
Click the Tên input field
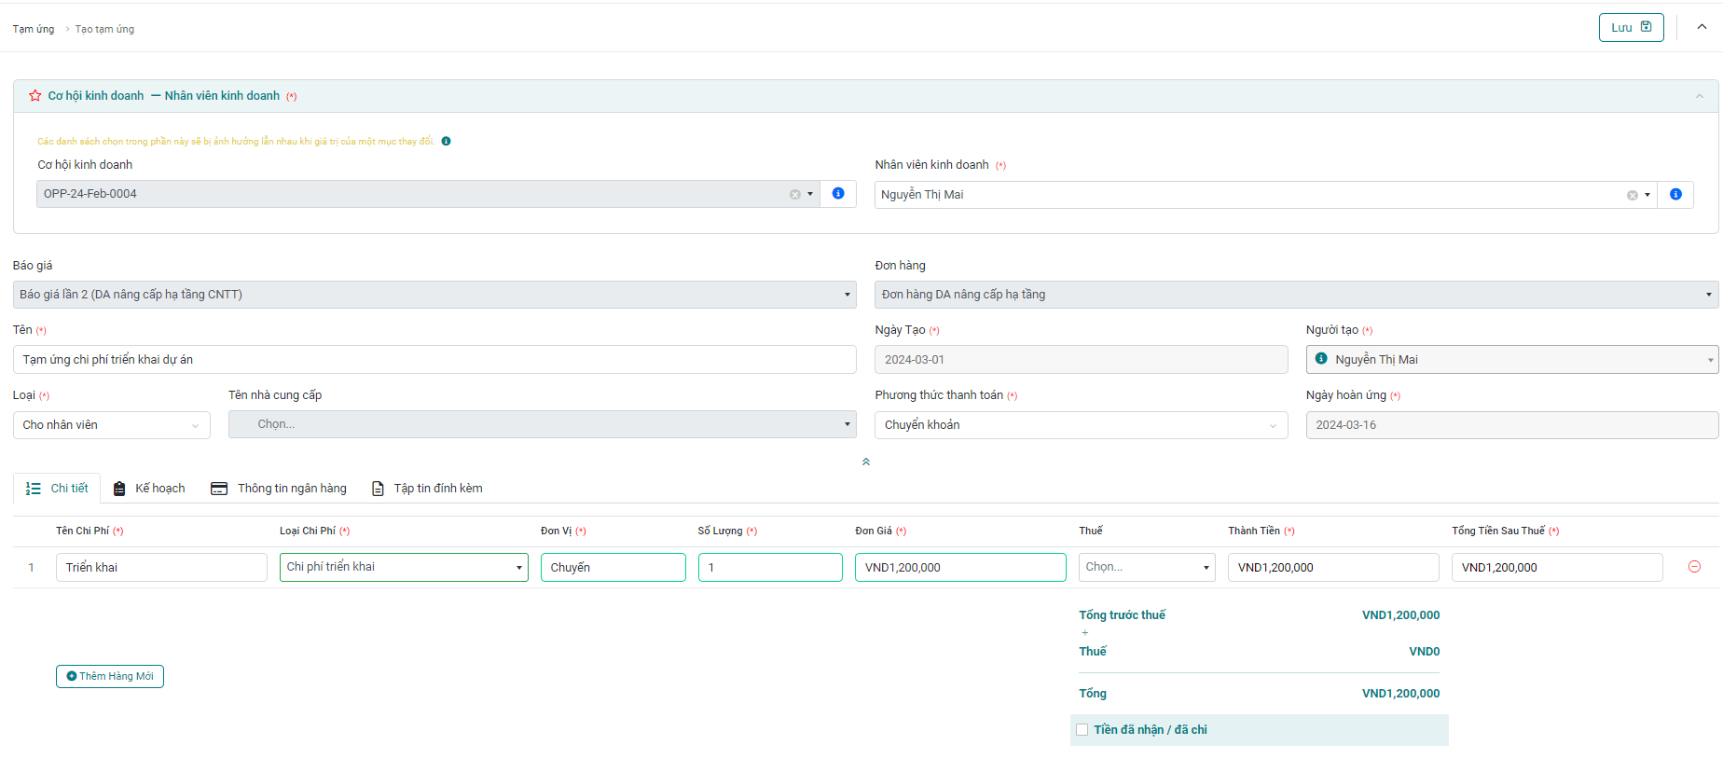tap(434, 360)
